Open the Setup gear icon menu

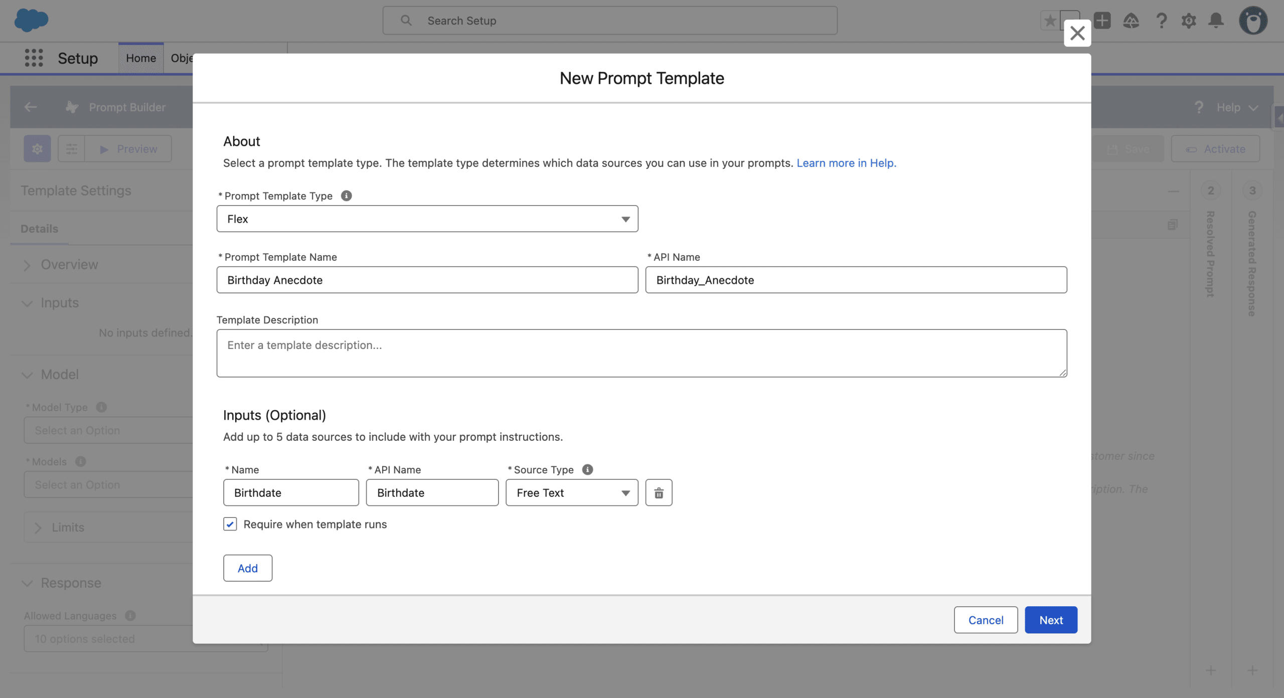pos(1189,21)
